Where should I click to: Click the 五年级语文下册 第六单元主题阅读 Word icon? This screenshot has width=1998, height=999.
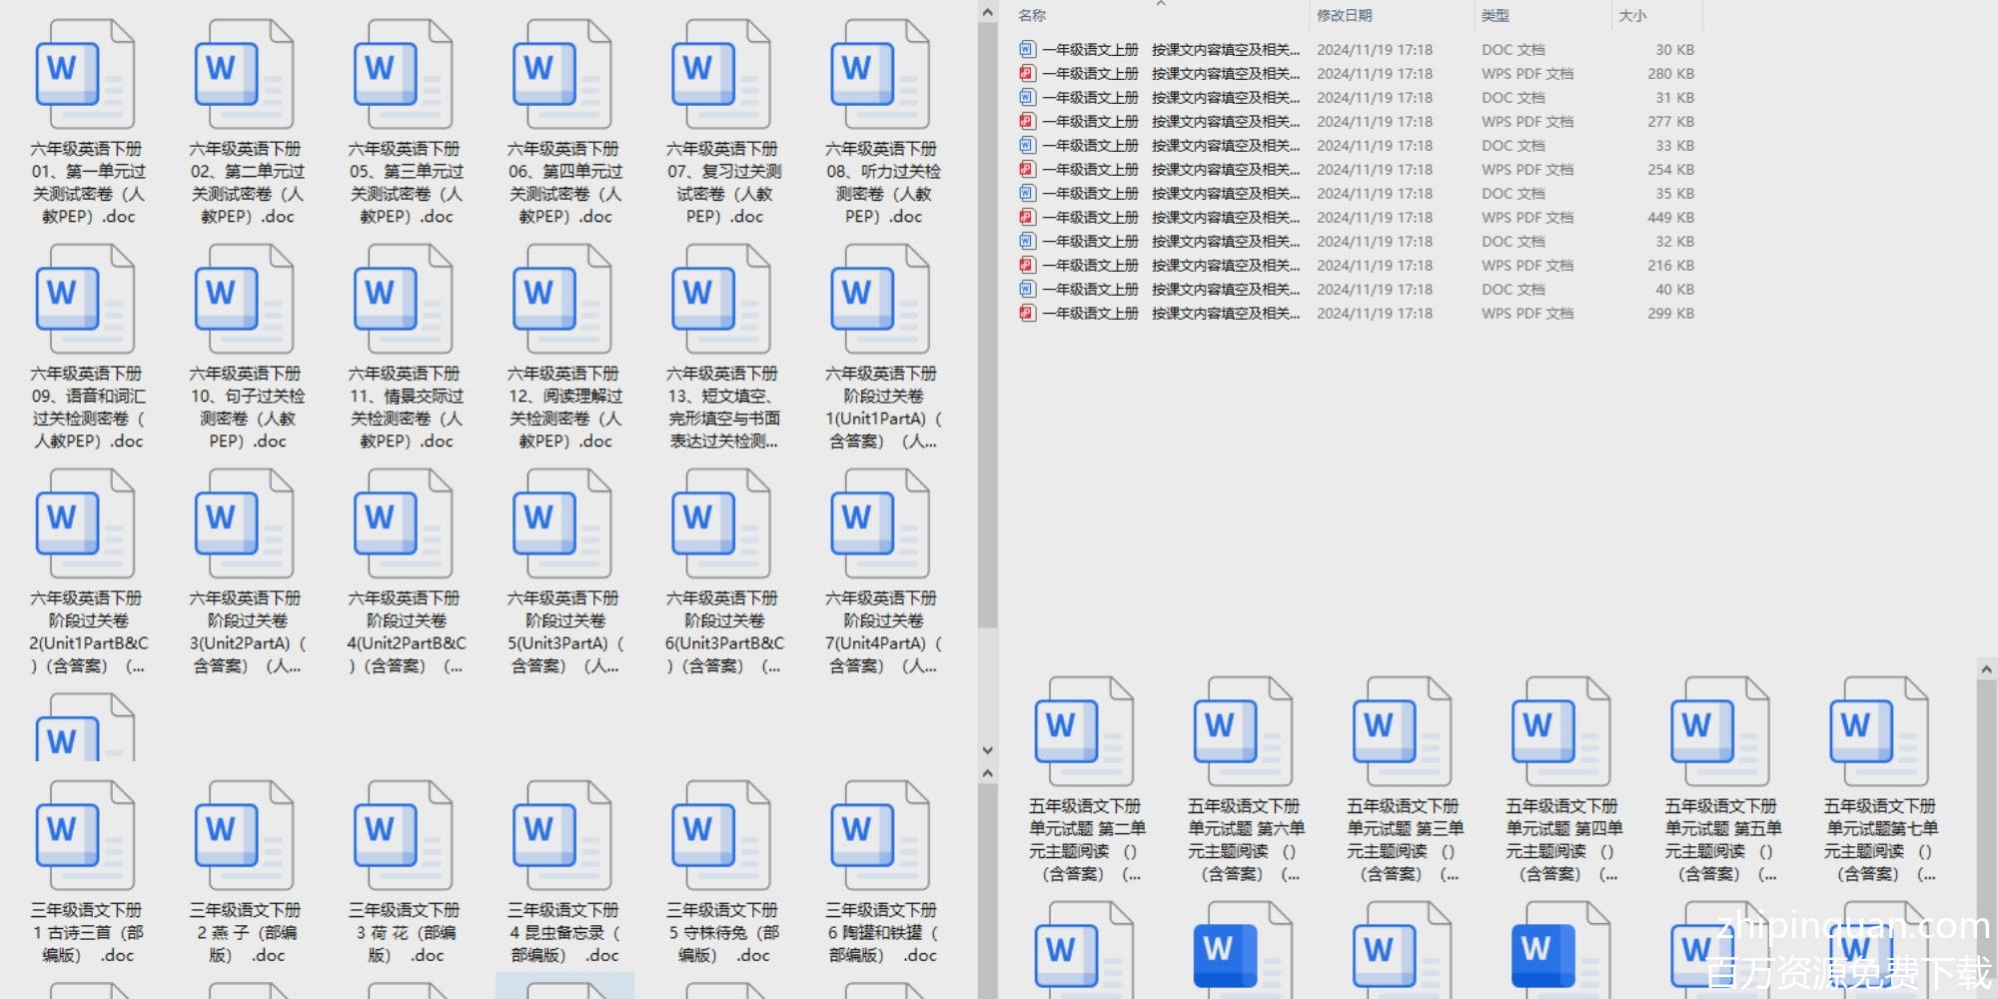(x=1243, y=732)
